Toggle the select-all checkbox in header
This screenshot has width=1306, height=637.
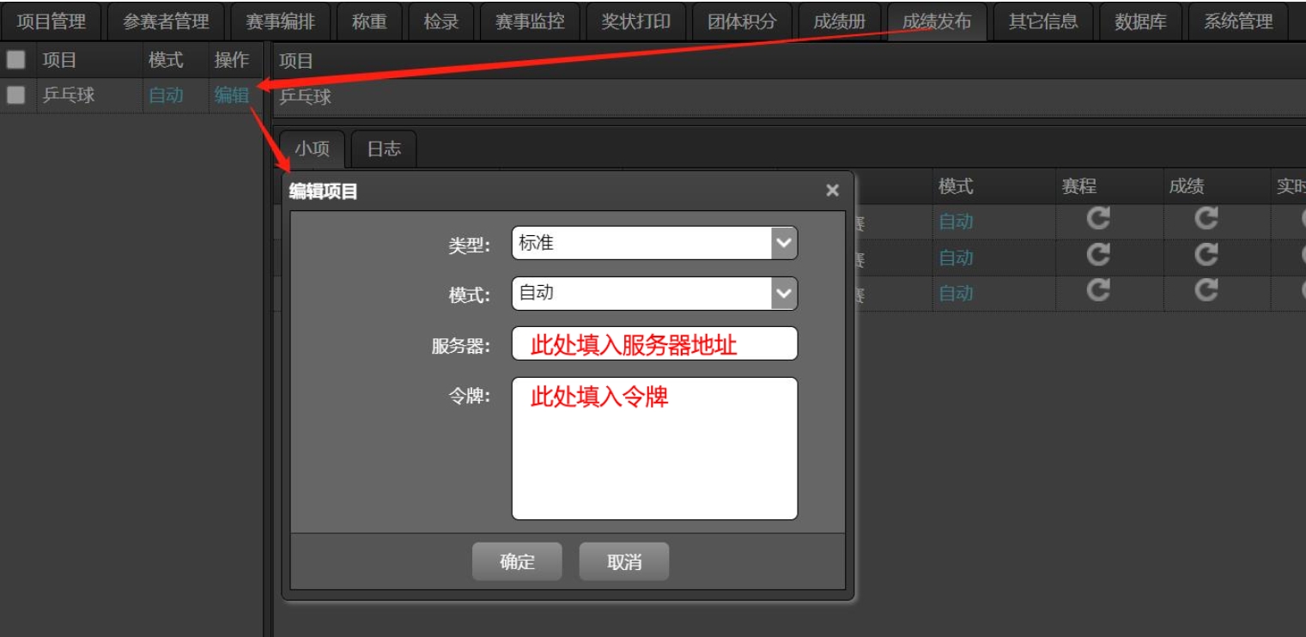tap(15, 59)
